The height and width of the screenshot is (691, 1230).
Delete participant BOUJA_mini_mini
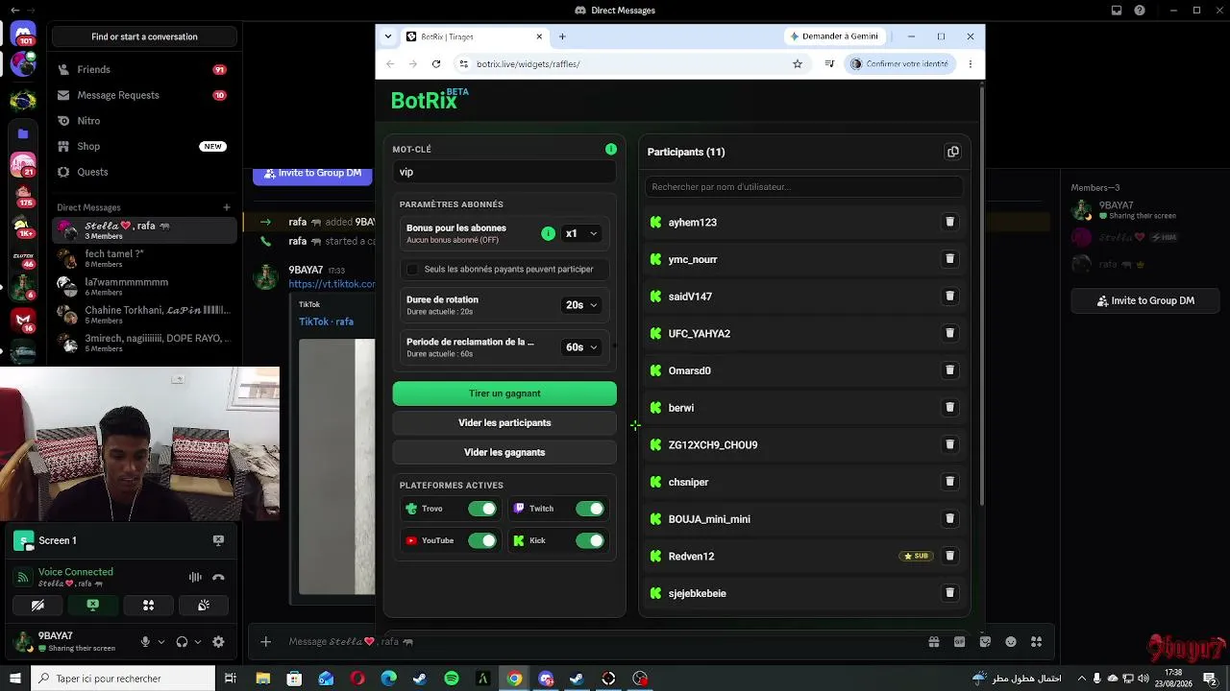click(x=949, y=518)
